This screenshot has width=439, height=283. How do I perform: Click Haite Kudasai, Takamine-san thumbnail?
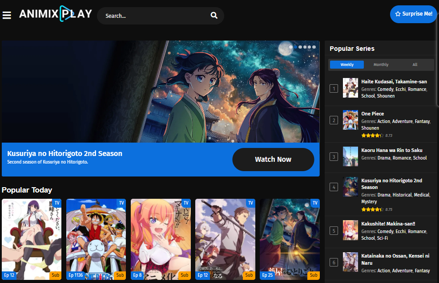(350, 88)
